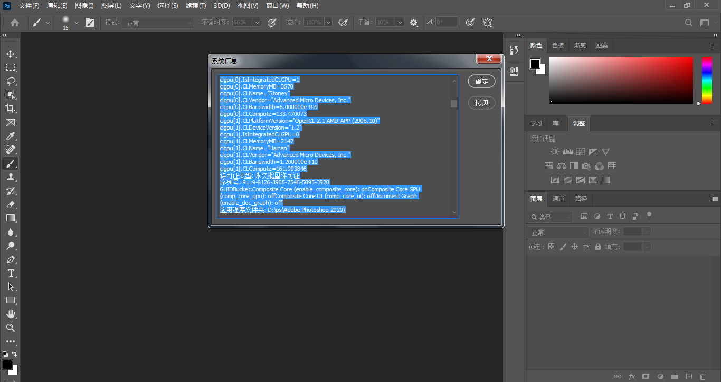
Task: Select the Object Selection tool
Action: 10,95
